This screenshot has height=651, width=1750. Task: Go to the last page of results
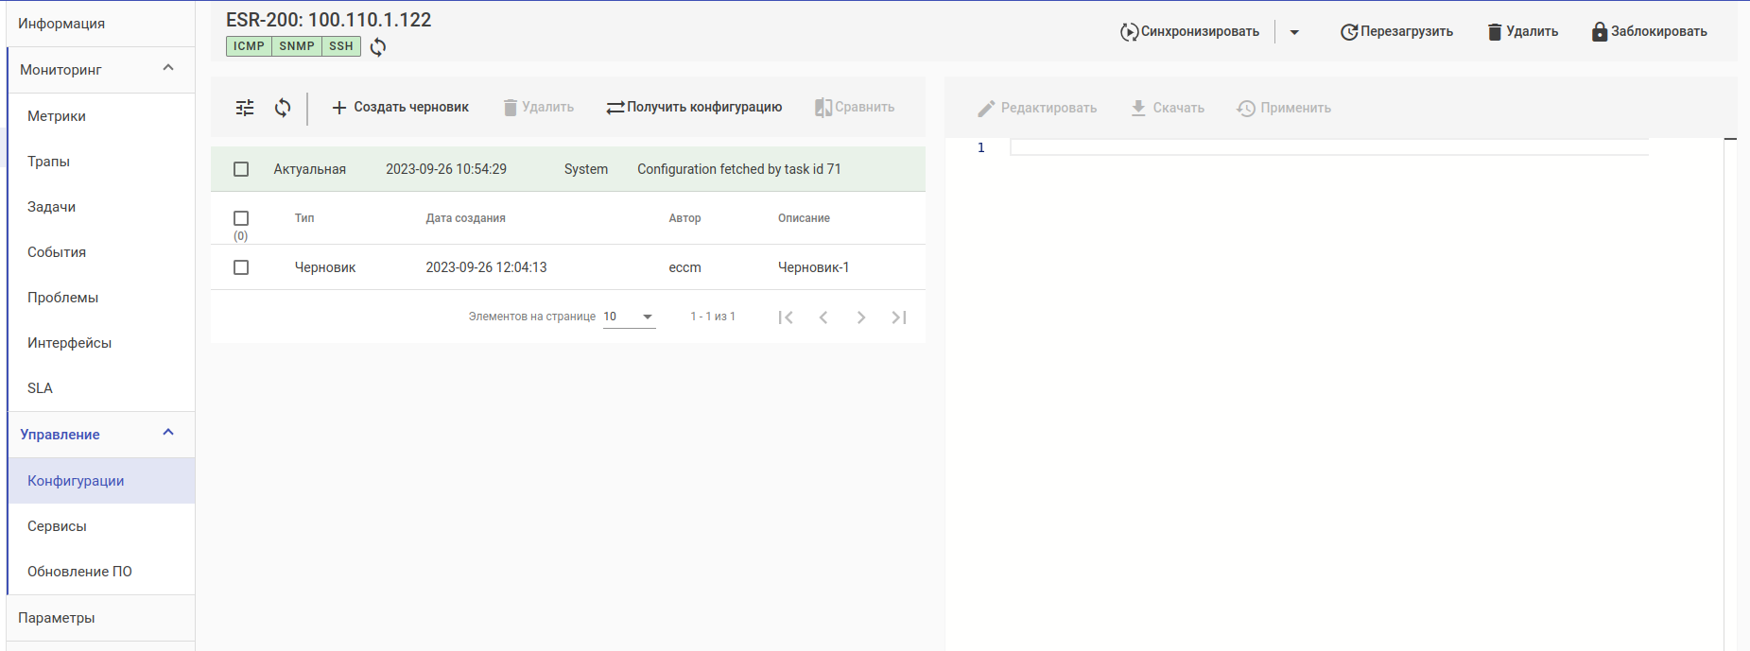899,317
